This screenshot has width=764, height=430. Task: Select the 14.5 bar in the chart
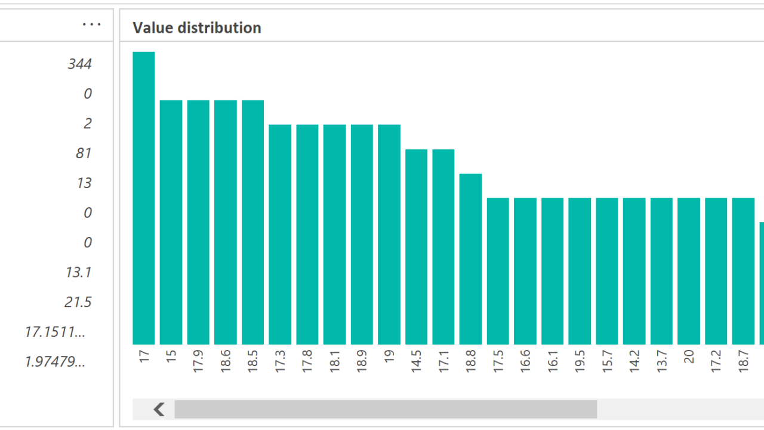pos(416,247)
